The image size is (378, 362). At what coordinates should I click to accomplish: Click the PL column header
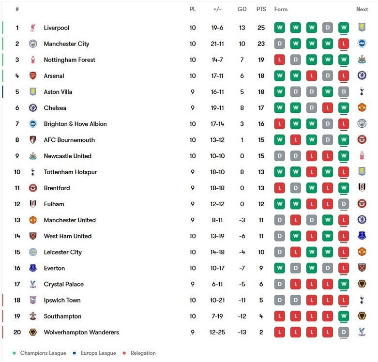(193, 9)
